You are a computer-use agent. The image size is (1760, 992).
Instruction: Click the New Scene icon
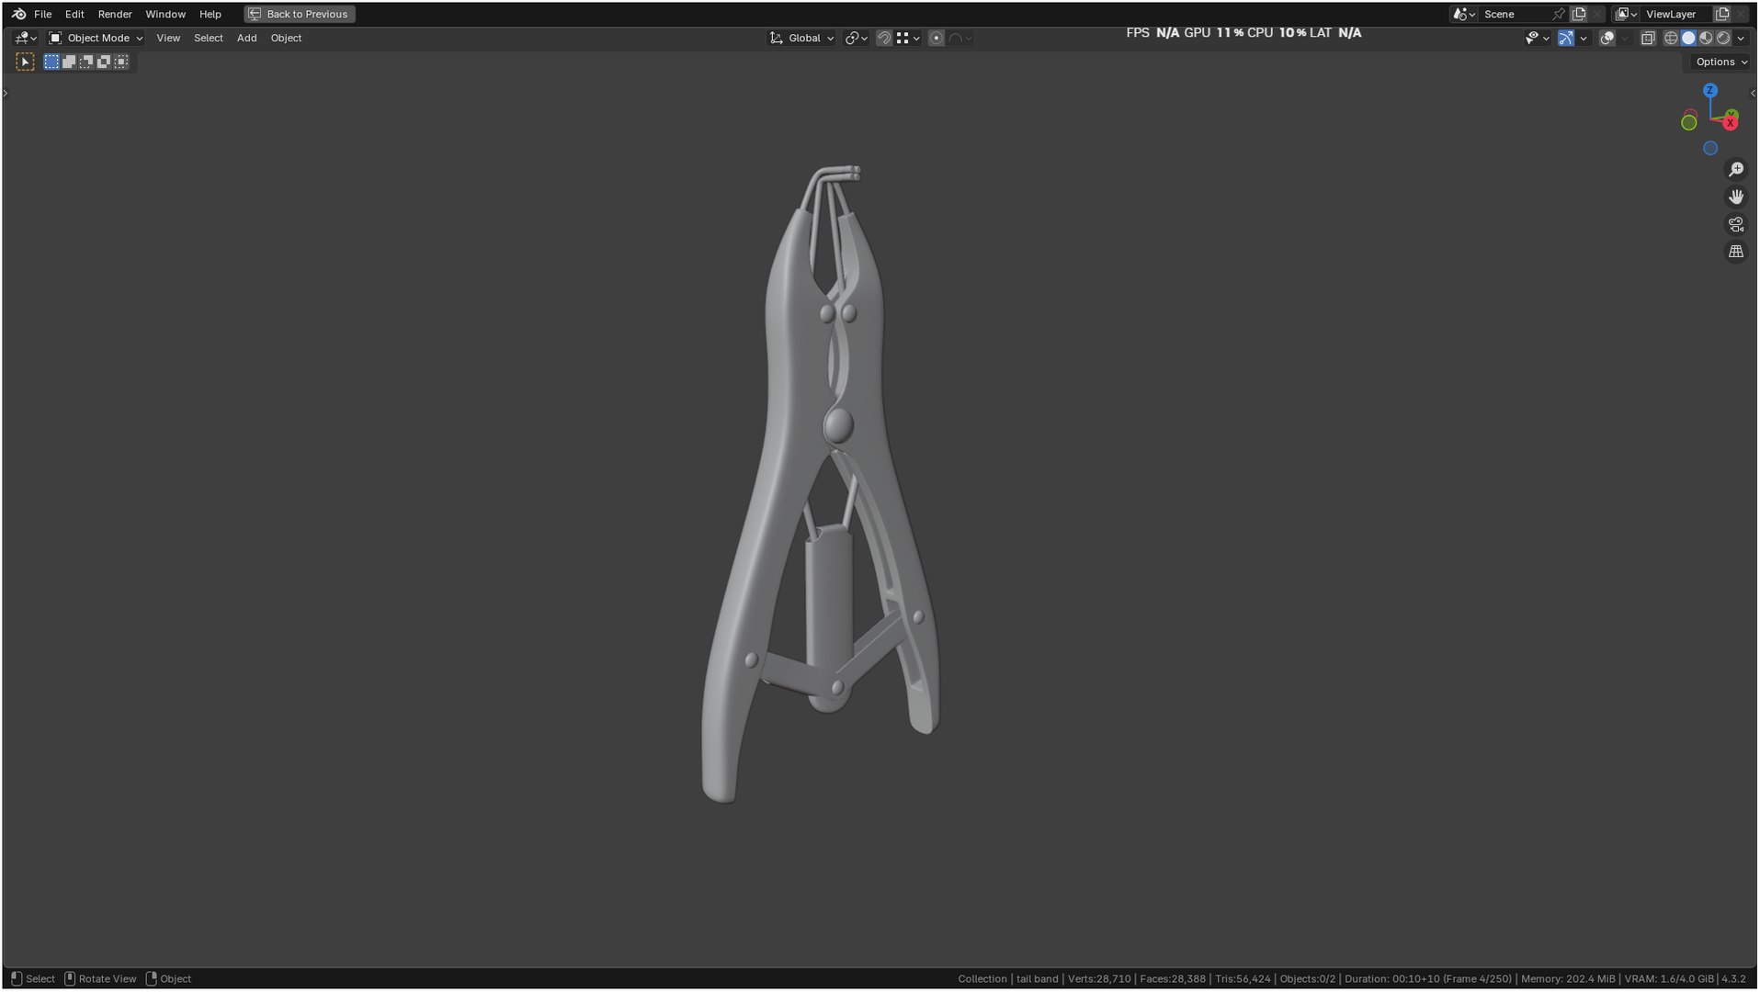coord(1579,14)
